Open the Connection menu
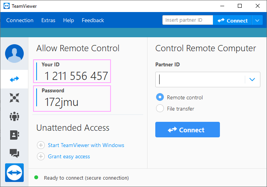The width and height of the screenshot is (267, 187). click(20, 20)
